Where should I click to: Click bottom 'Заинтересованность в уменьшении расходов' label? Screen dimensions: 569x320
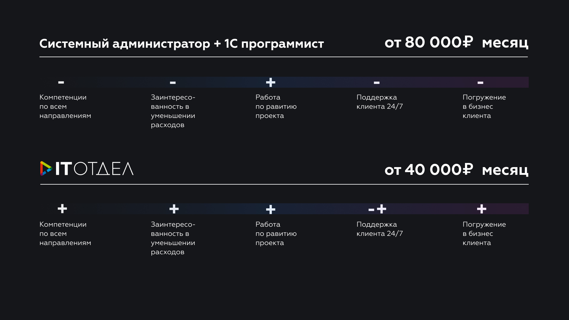click(173, 238)
